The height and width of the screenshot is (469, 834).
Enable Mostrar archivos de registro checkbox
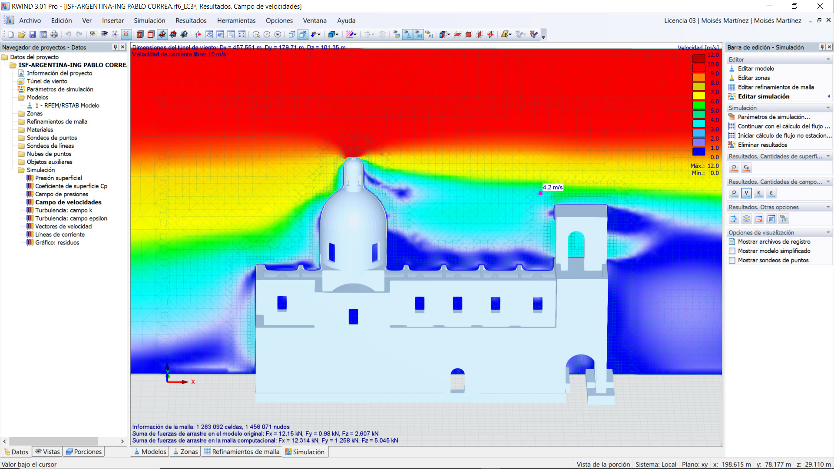732,242
